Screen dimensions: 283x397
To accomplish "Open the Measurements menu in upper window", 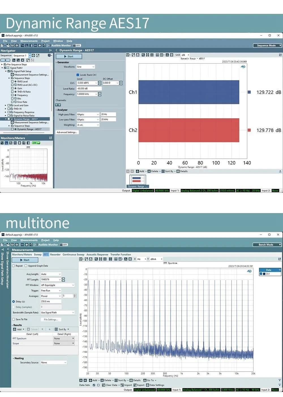I will 29,41.
